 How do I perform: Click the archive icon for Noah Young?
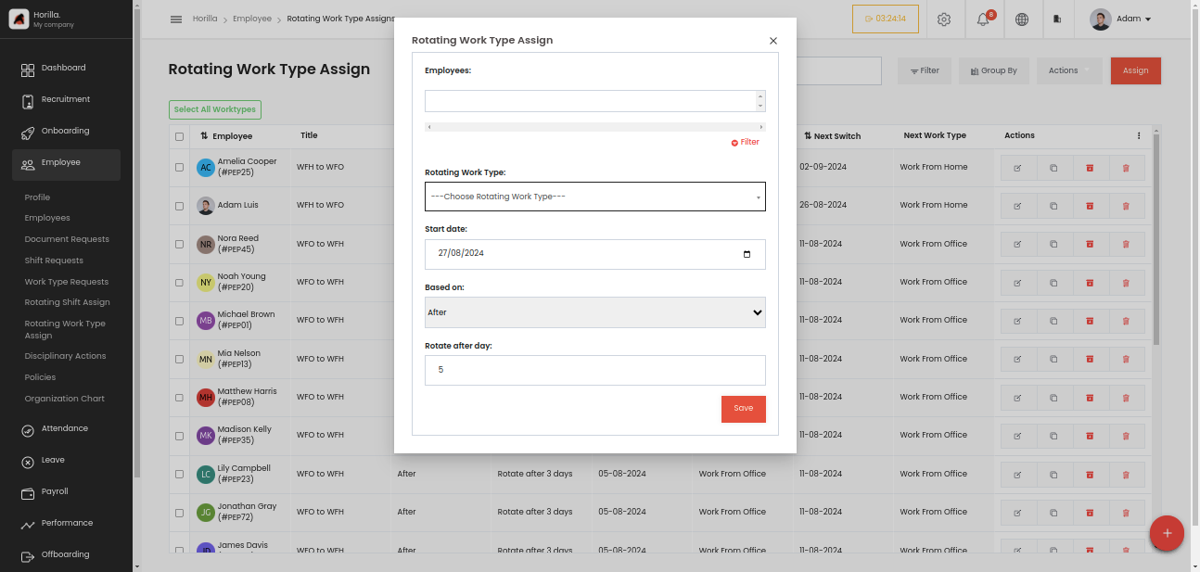(x=1090, y=283)
